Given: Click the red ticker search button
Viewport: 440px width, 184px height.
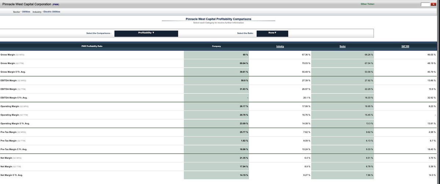Looking at the screenshot, I should coord(433,4).
